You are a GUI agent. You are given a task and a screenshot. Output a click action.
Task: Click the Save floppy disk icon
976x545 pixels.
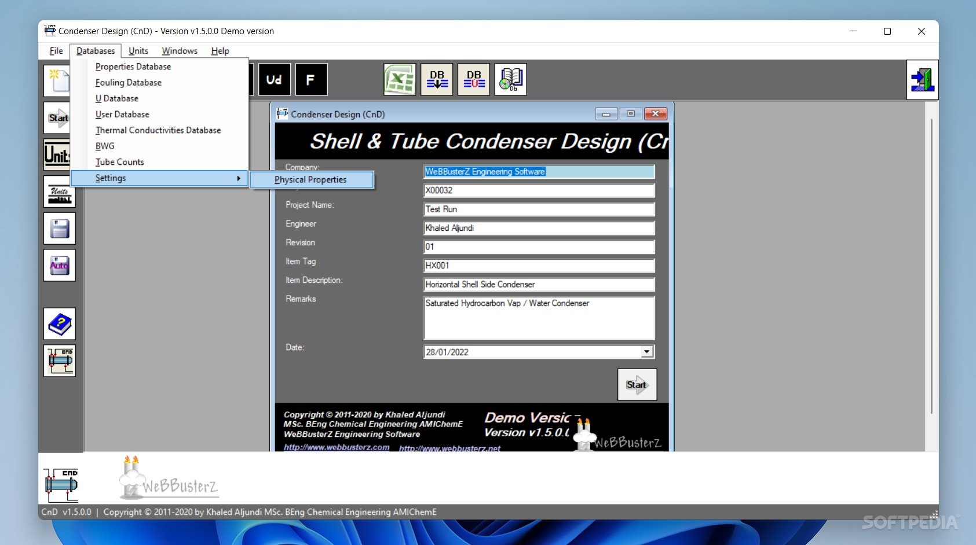[x=60, y=229]
